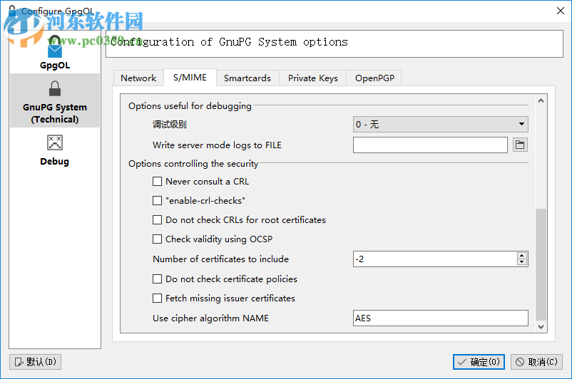Click the "Options useful for debugging" heading
Image resolution: width=572 pixels, height=379 pixels.
(190, 106)
